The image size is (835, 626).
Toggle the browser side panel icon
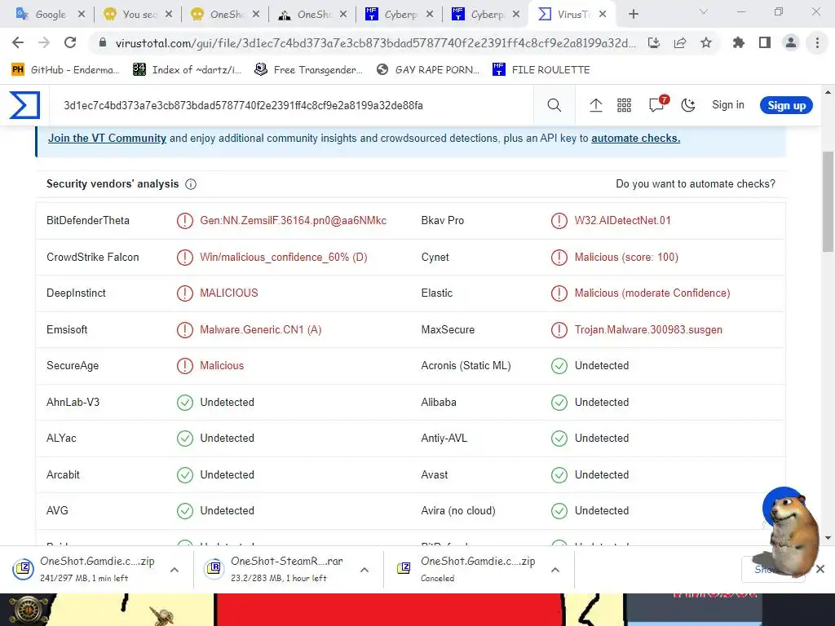[765, 42]
